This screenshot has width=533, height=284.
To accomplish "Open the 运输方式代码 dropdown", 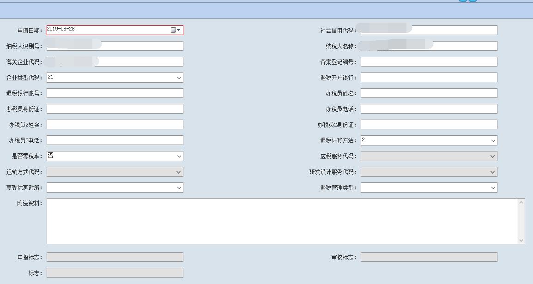I will tap(178, 172).
